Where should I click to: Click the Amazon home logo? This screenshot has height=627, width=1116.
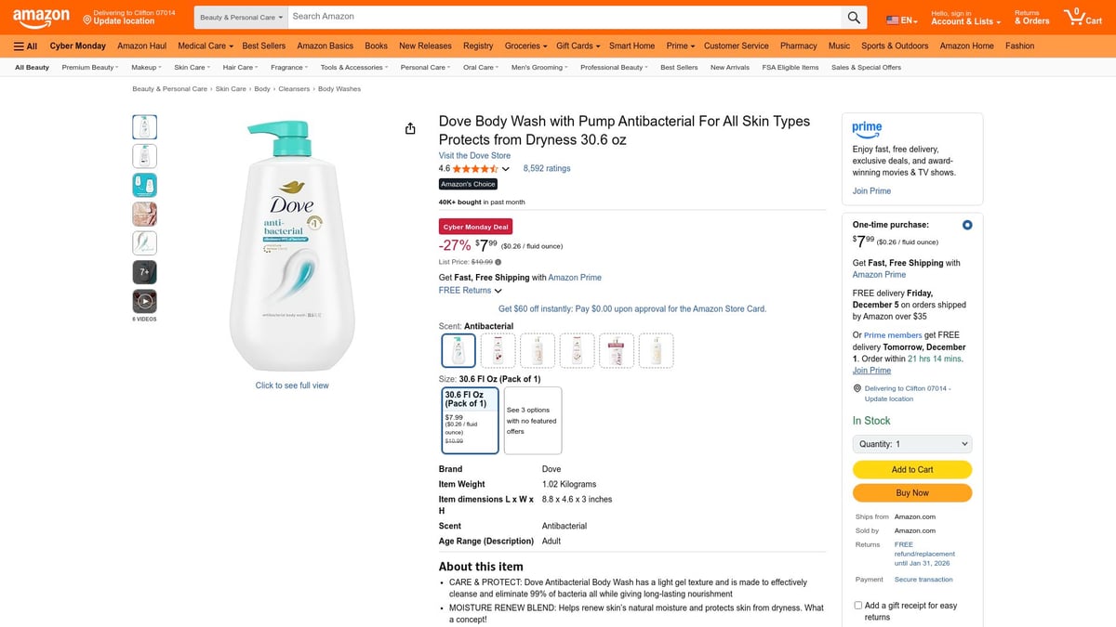(x=41, y=17)
